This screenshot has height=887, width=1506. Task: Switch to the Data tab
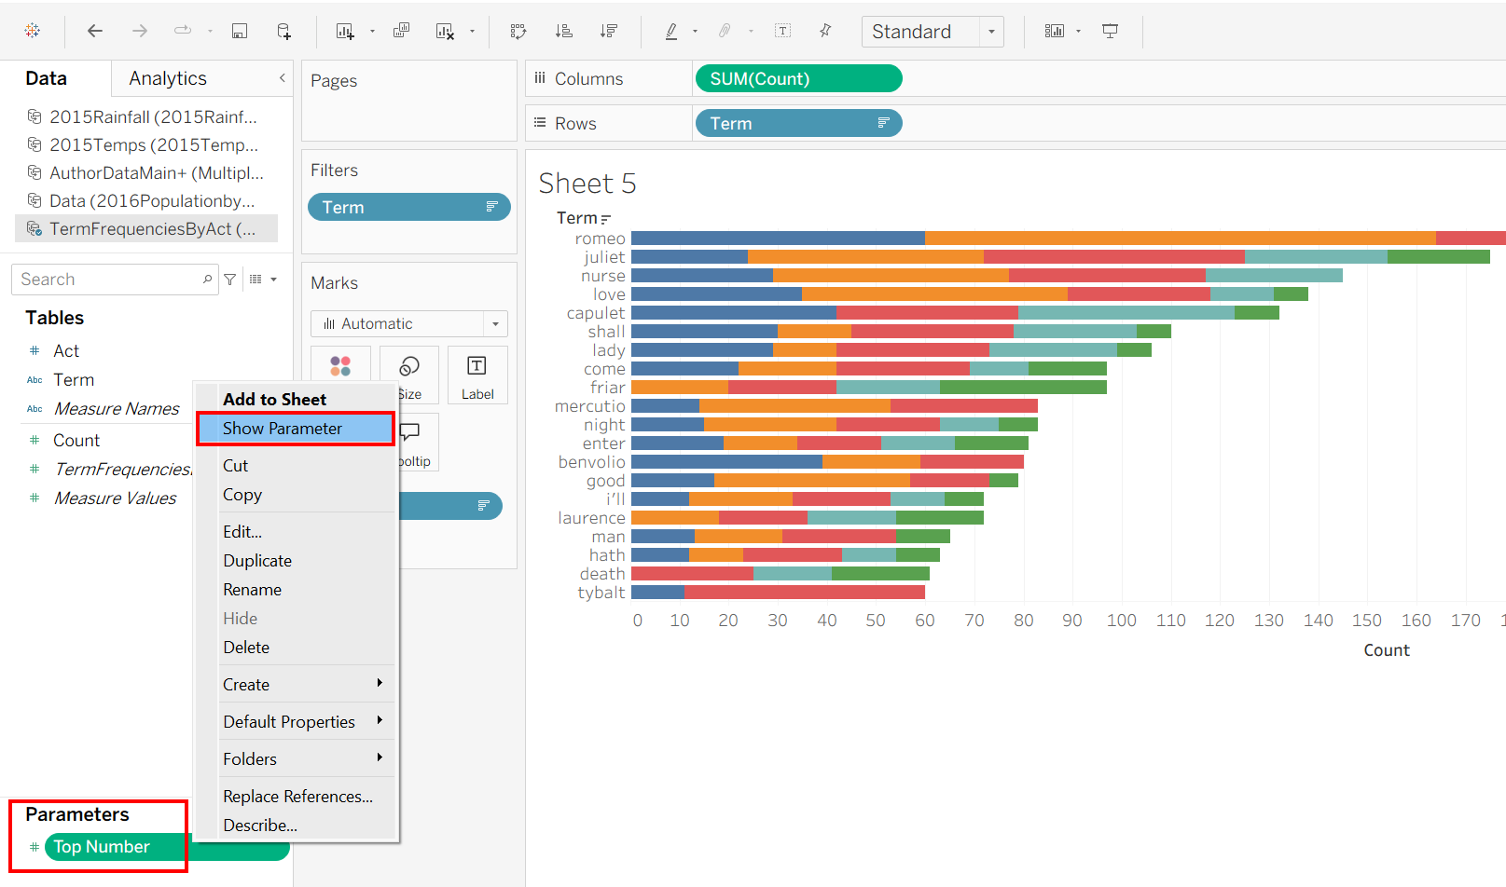click(47, 78)
